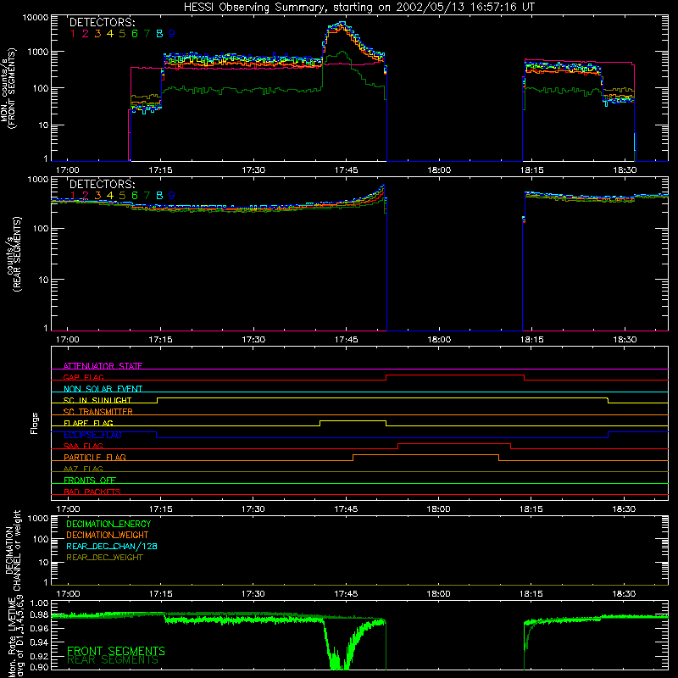Click 17:15 tick label beneath Flags plot

tap(160, 509)
